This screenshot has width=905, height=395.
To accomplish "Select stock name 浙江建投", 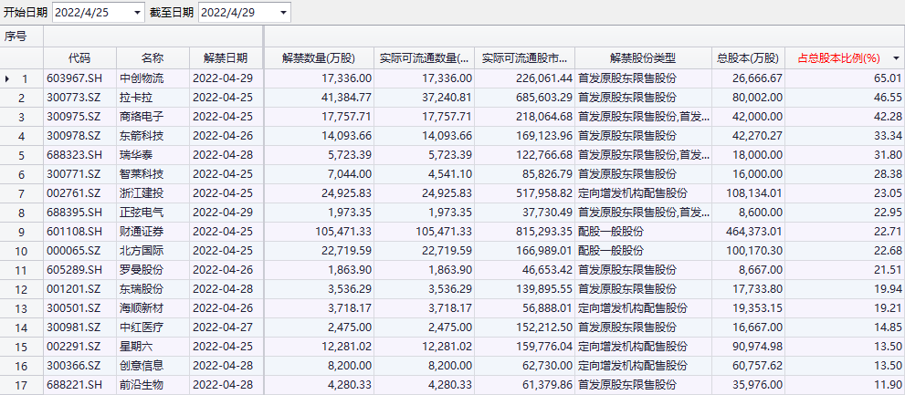I will [142, 193].
